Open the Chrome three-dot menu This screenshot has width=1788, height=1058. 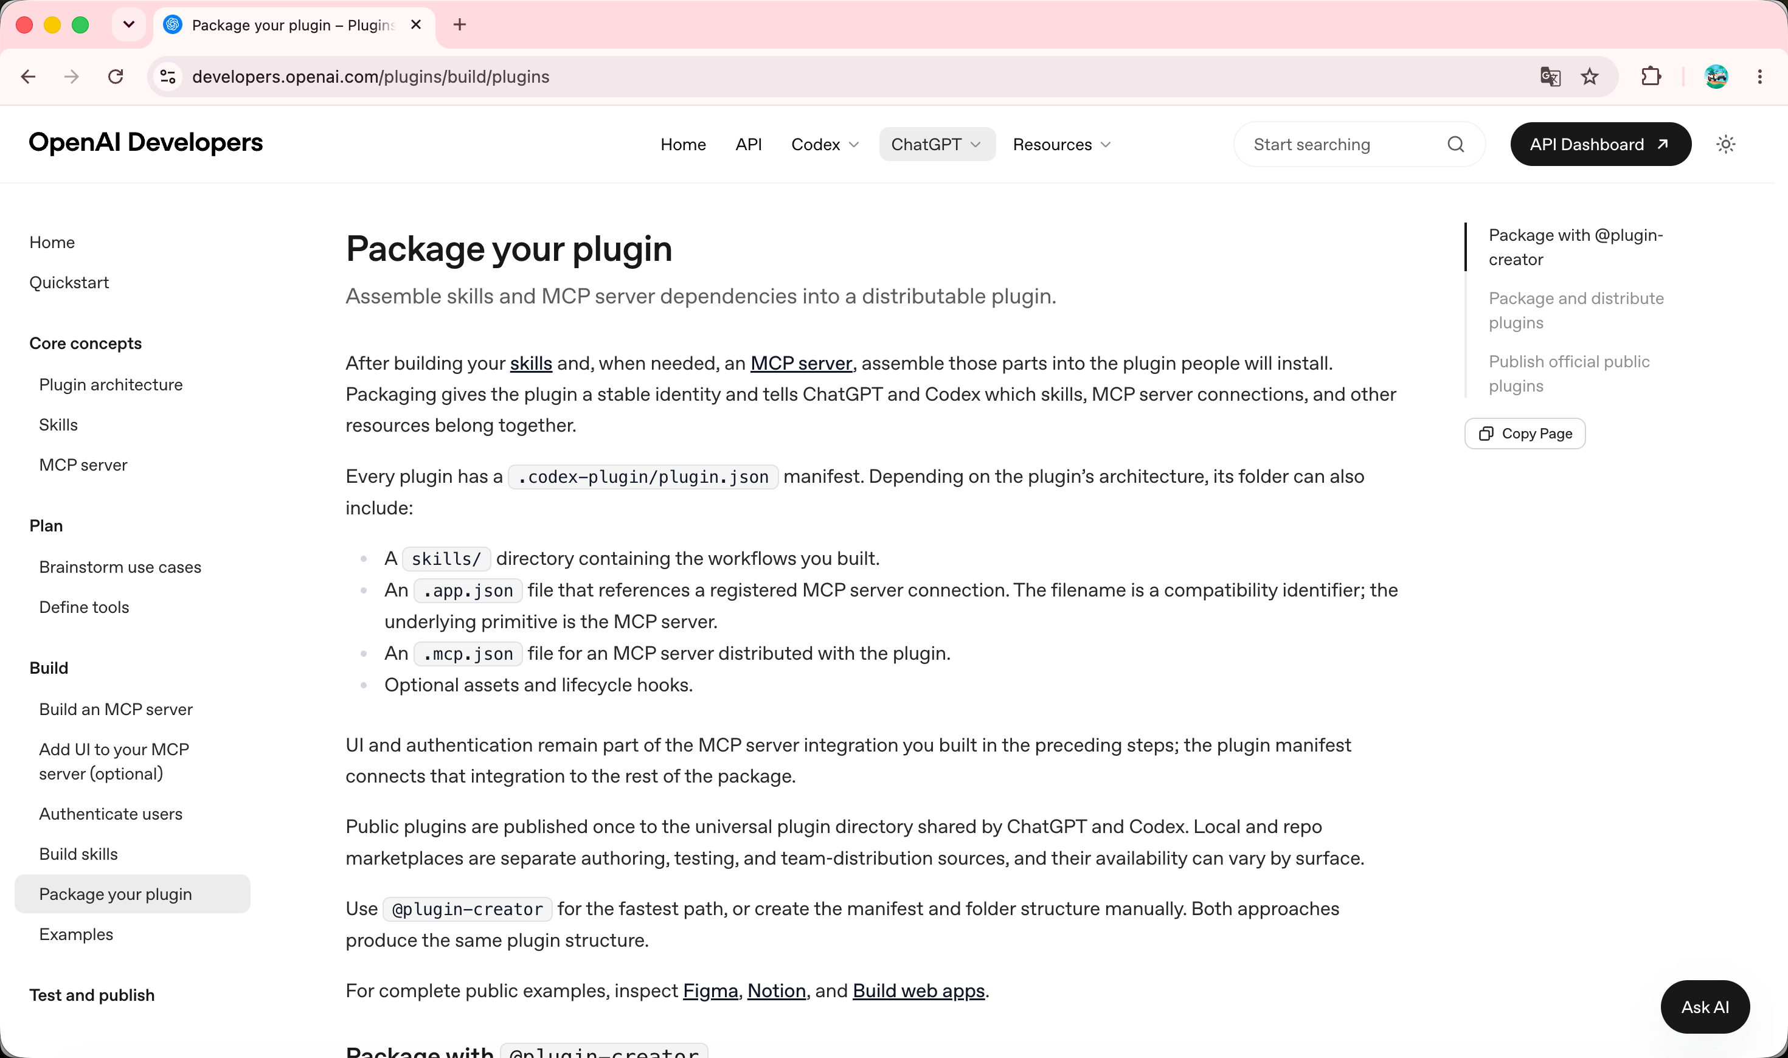tap(1759, 76)
